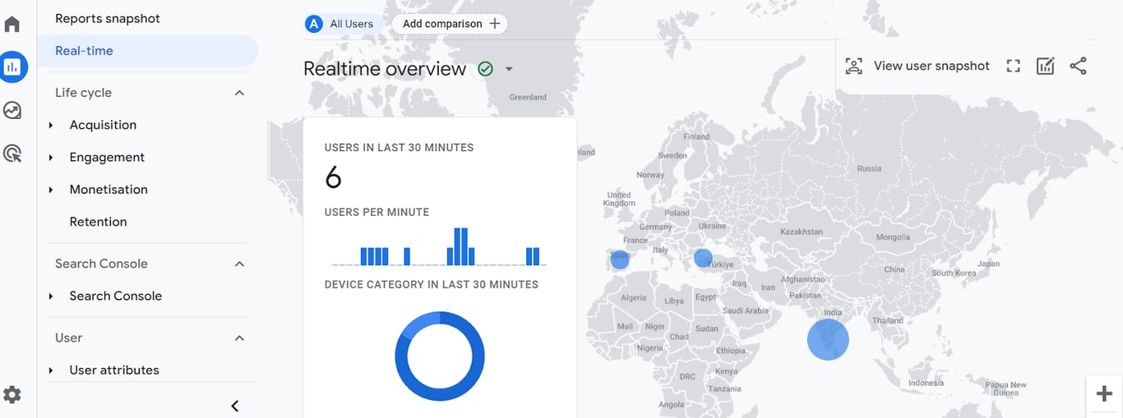Click the user bubble over Spain
Image resolution: width=1123 pixels, height=418 pixels.
tap(620, 260)
